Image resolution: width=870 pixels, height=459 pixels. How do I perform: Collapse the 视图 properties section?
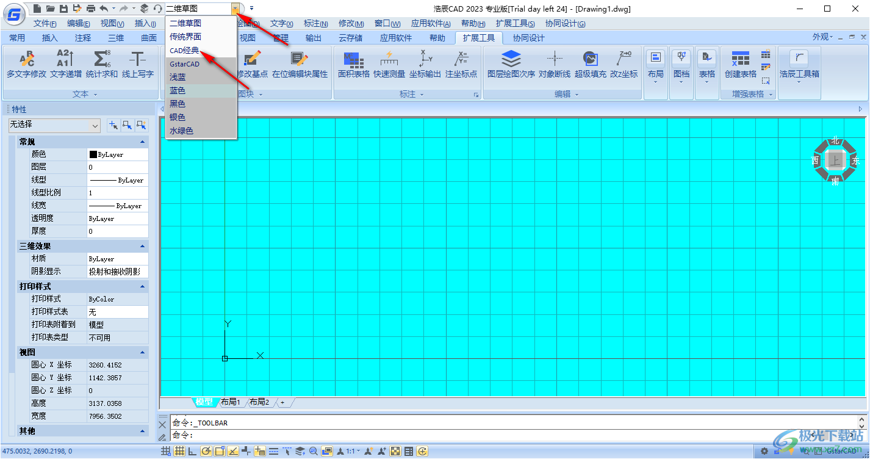(x=143, y=353)
